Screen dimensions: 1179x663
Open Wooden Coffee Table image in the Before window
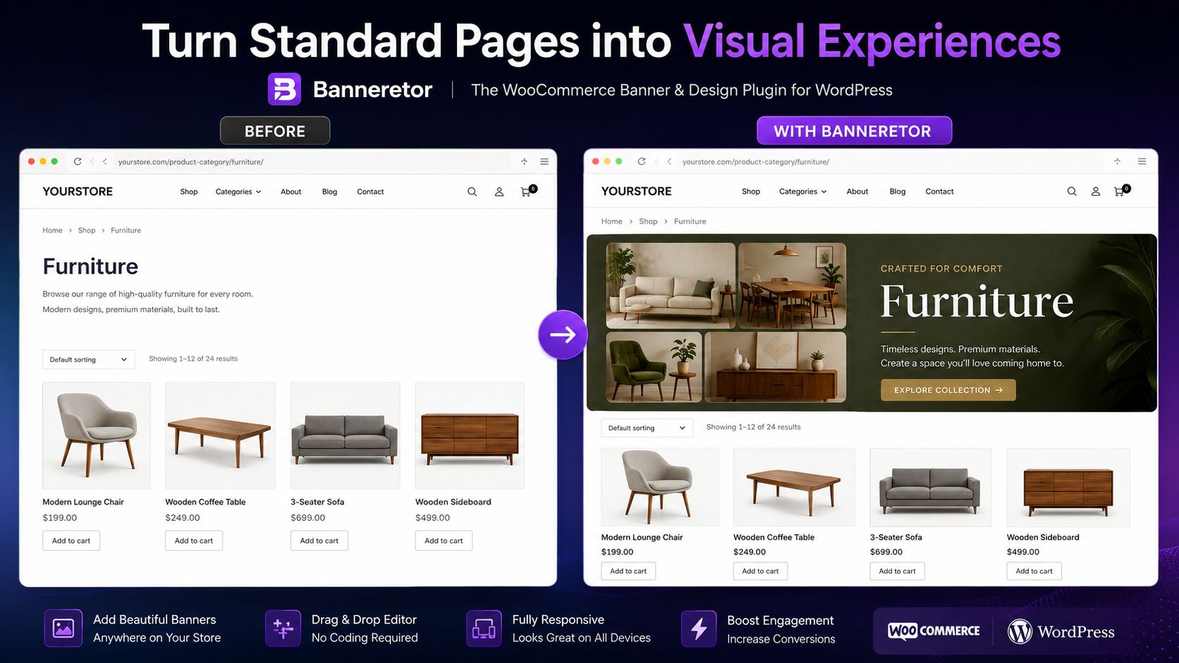pos(220,435)
